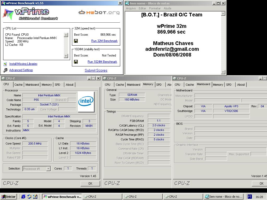Click the save icon beside Run 1024M Benchmark

(x=76, y=62)
